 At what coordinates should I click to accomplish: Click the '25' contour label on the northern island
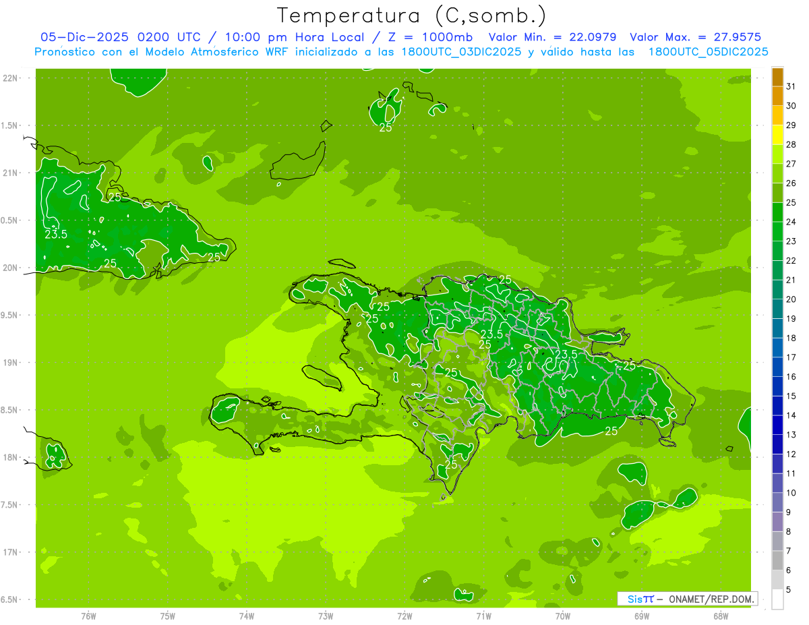[x=386, y=127]
